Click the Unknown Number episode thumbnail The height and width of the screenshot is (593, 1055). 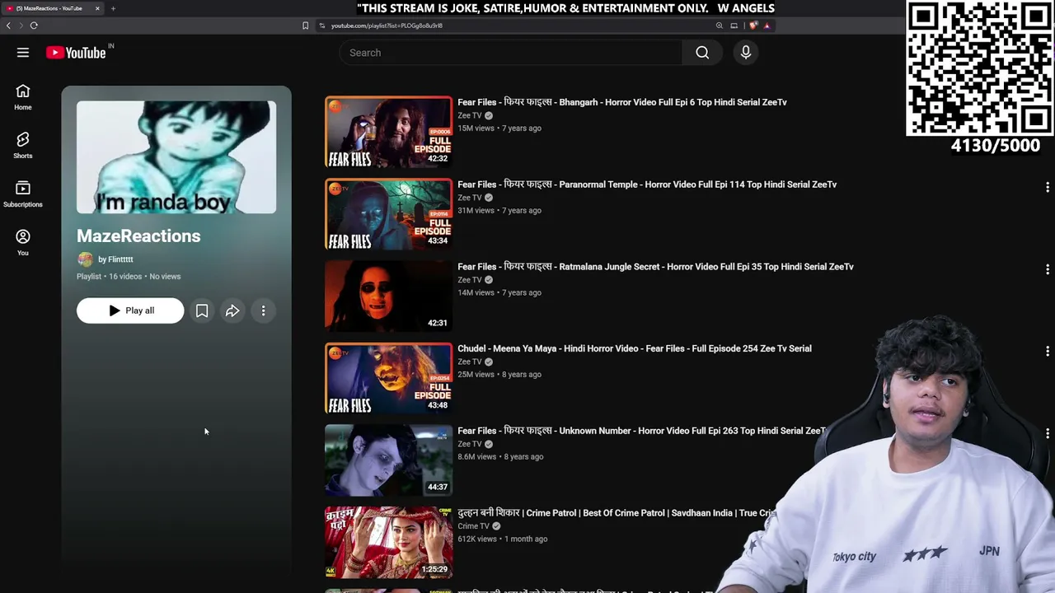click(x=388, y=460)
